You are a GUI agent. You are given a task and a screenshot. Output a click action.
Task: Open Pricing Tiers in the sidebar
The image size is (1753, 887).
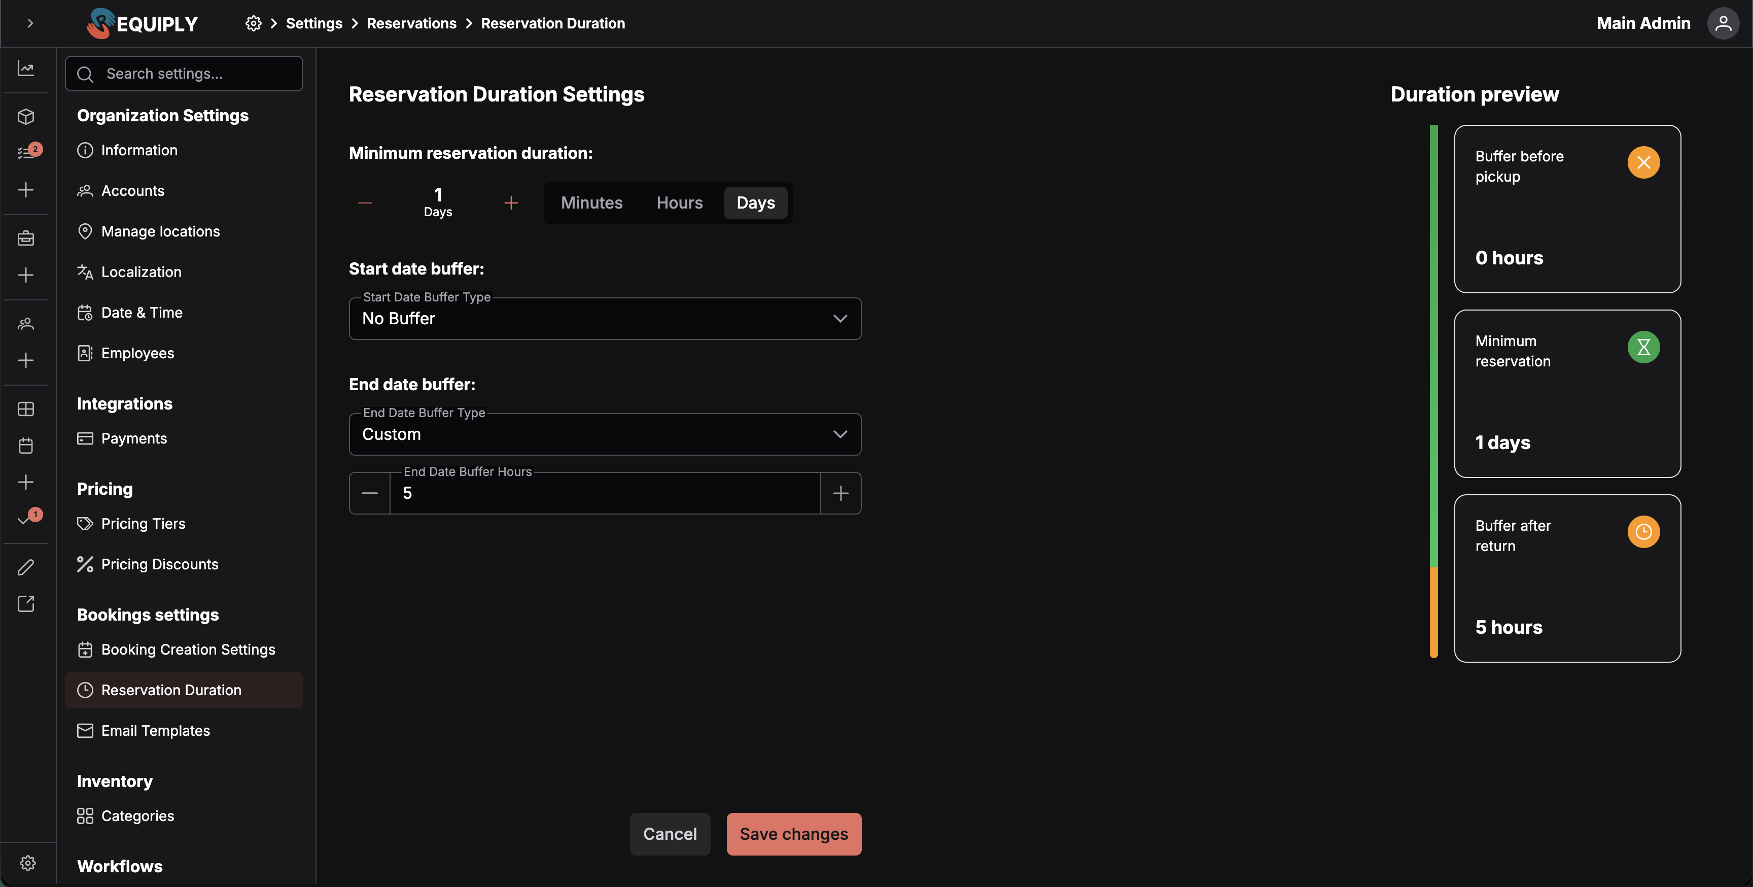pyautogui.click(x=184, y=524)
